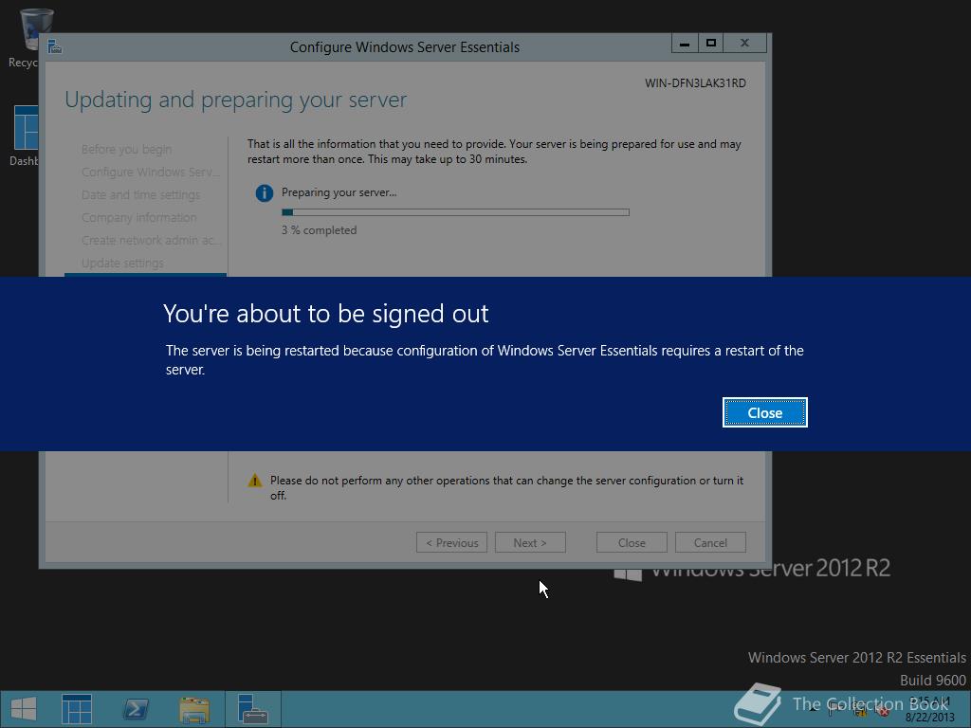Screen dimensions: 971x728
Task: Click the yellow warning icon near do-not-turn-off notice
Action: [x=254, y=481]
